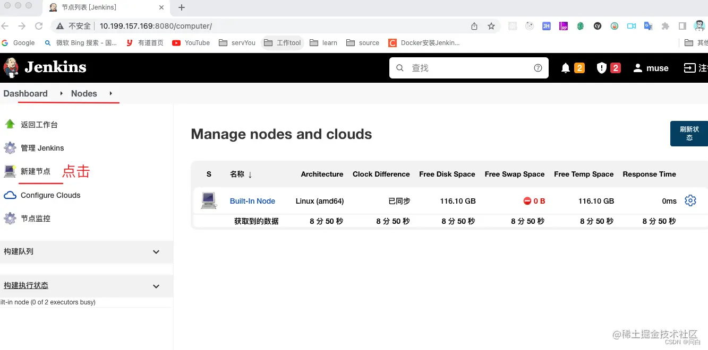Sort by Response Time column

pyautogui.click(x=649, y=174)
